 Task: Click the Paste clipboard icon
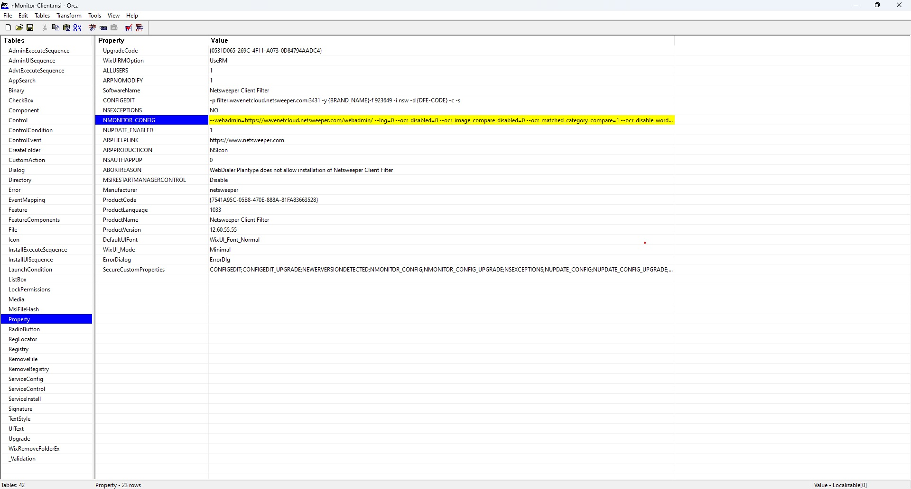pos(66,28)
